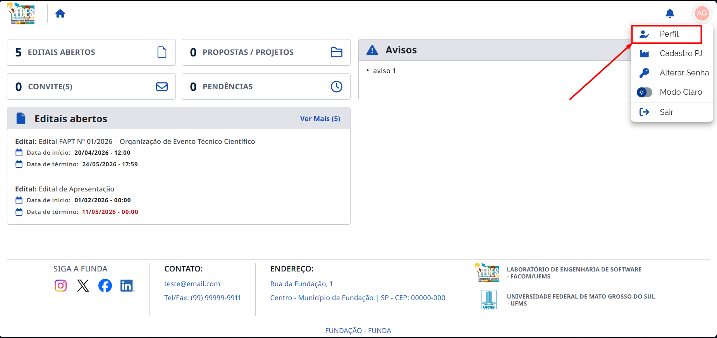Click Tel/Fax (99) 99999-9911 link
717x338 pixels.
click(x=203, y=298)
